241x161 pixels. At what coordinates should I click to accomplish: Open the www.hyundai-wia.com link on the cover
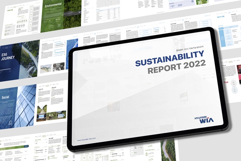tap(86, 138)
